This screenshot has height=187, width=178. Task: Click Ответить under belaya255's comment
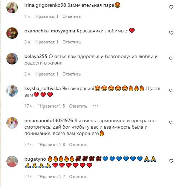[72, 74]
